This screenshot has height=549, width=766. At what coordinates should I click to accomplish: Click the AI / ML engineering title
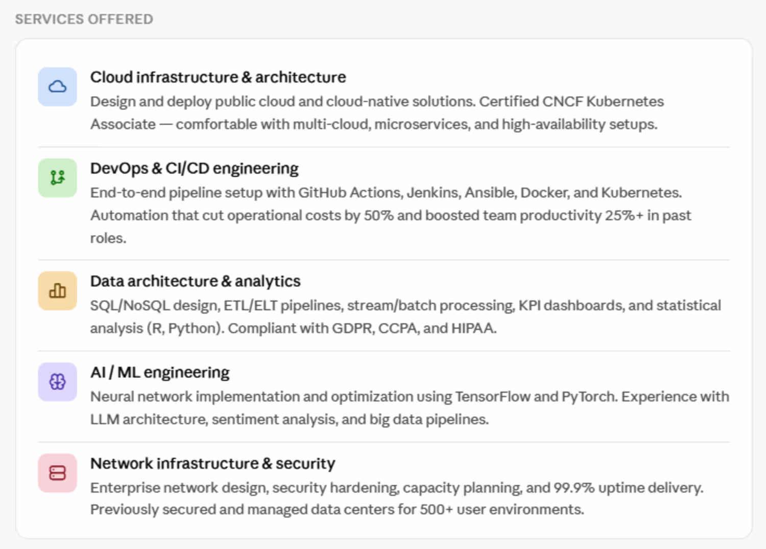160,372
